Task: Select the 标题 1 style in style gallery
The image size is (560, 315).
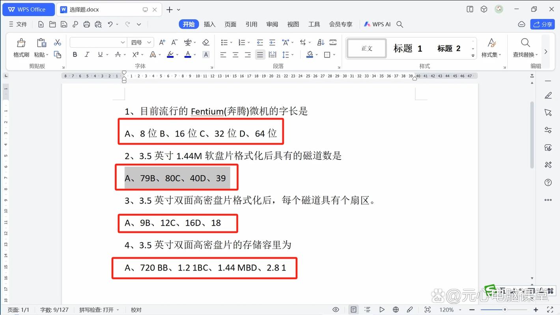Action: 407,48
